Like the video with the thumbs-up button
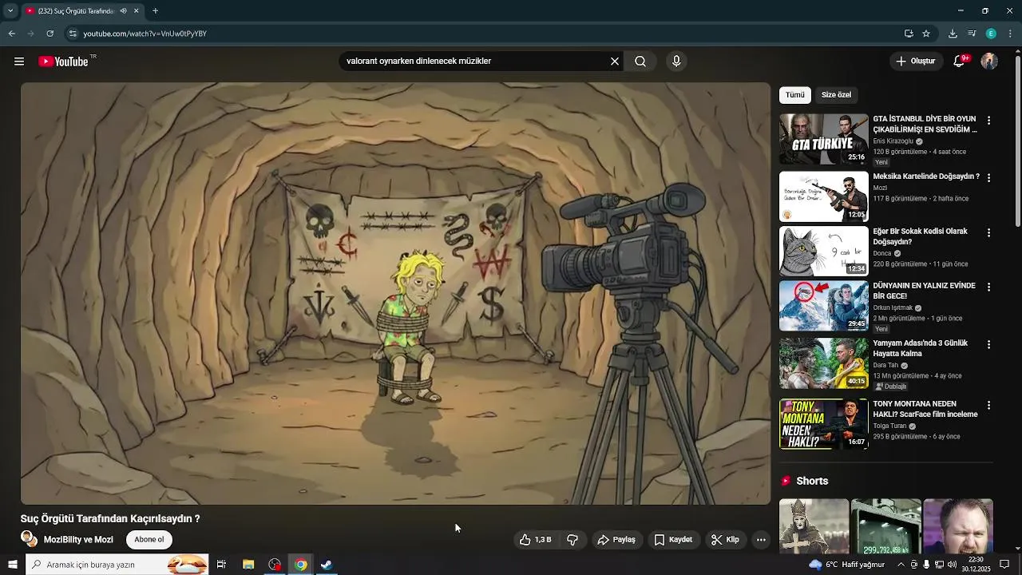This screenshot has width=1022, height=575. point(537,540)
